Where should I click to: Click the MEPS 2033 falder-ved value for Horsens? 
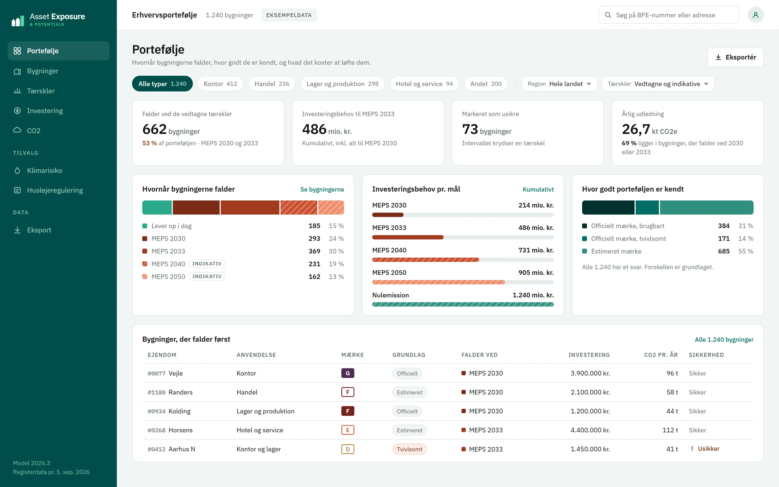482,430
